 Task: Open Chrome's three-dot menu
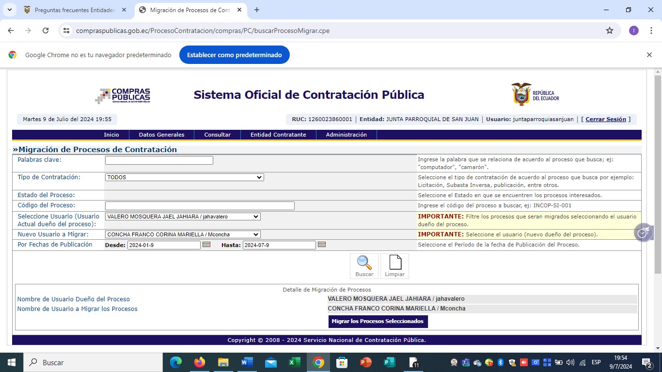[x=649, y=31]
